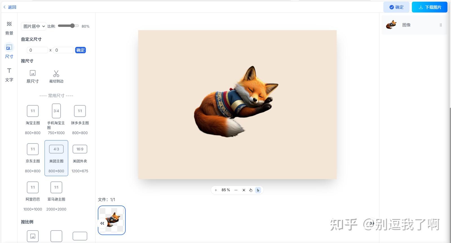Confirm the custom size with blue 确定
451x243 pixels.
[80, 50]
